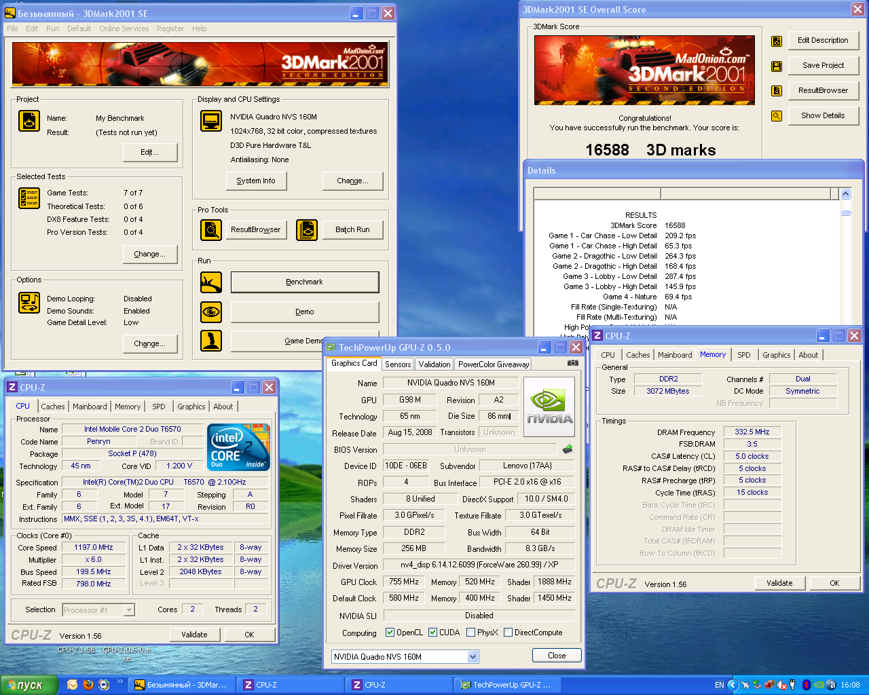Click the TechPowerUp GPU-Z taskbar button
869x695 pixels.
506,685
